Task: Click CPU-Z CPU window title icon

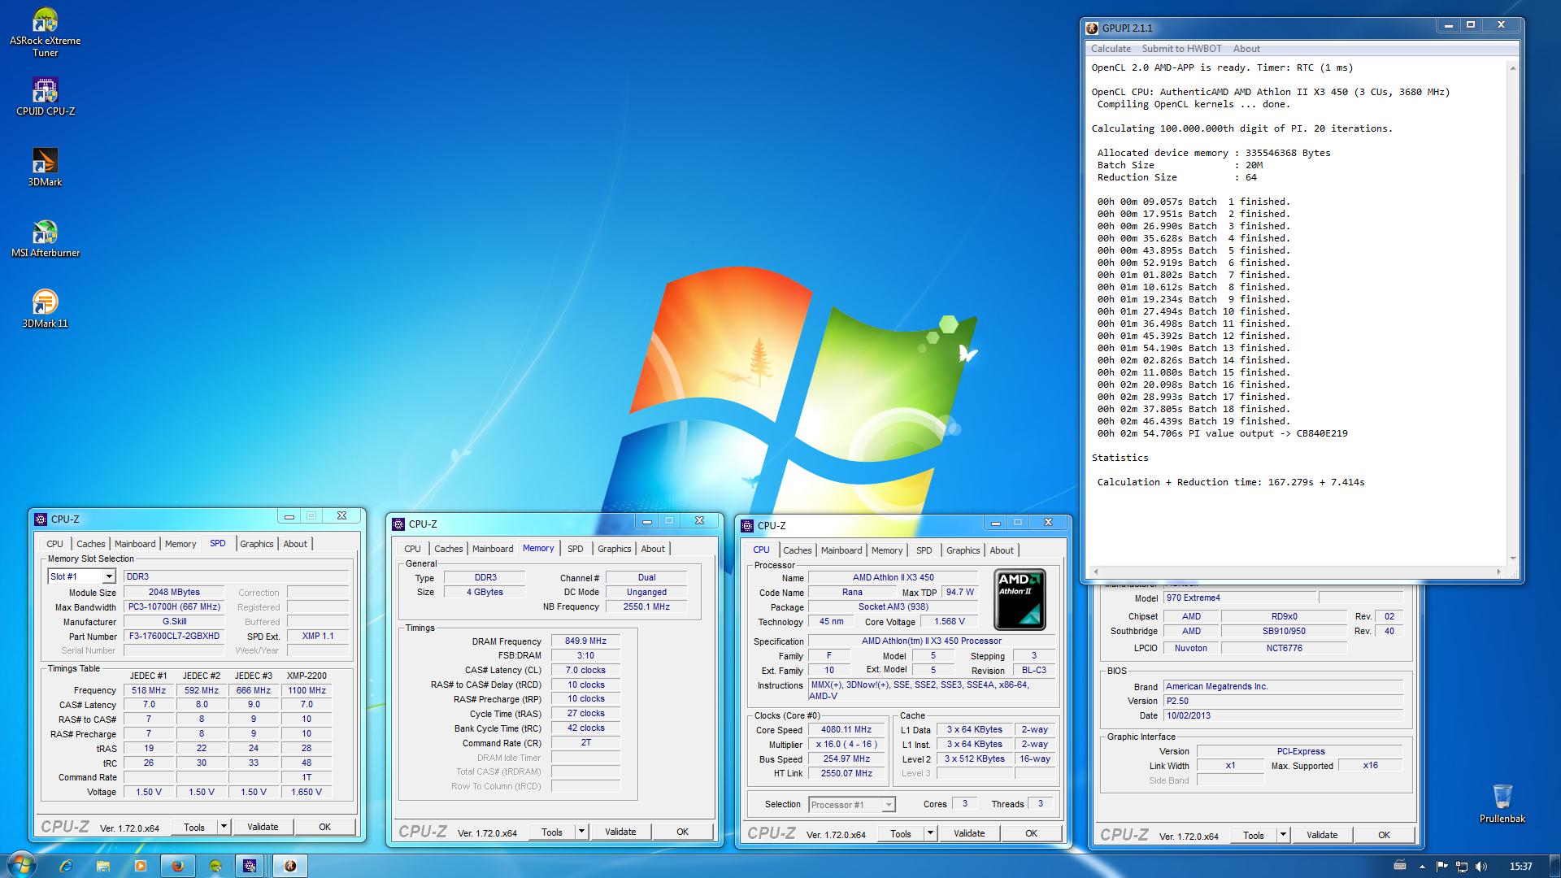Action: pyautogui.click(x=747, y=525)
